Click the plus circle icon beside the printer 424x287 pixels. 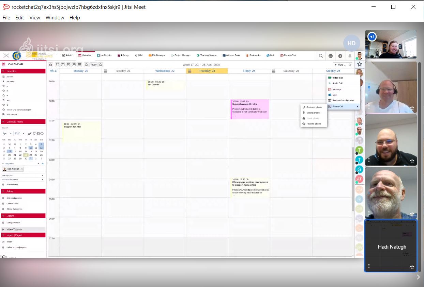pyautogui.click(x=340, y=56)
